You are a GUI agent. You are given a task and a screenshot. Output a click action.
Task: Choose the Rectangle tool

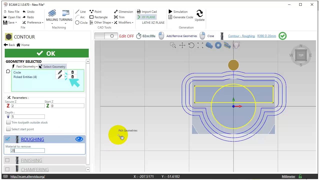point(98,17)
